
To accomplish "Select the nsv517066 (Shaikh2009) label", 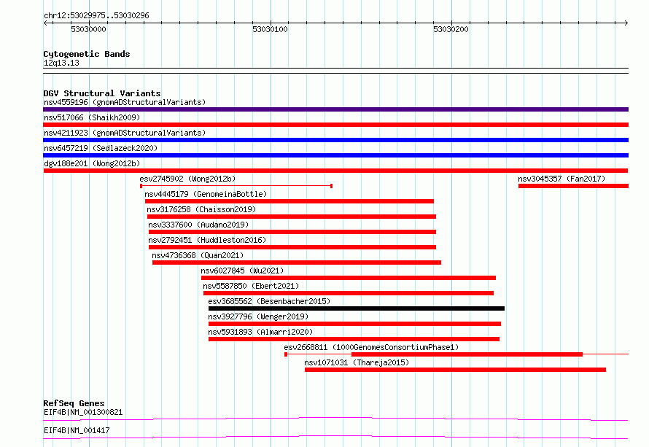I will click(92, 117).
